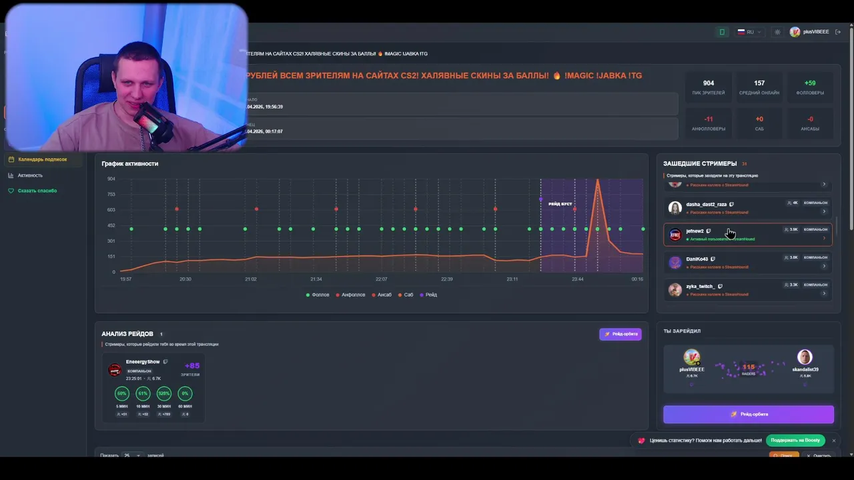854x480 pixels.
Task: Click the -11 Анфолловеры stat card
Action: point(709,124)
